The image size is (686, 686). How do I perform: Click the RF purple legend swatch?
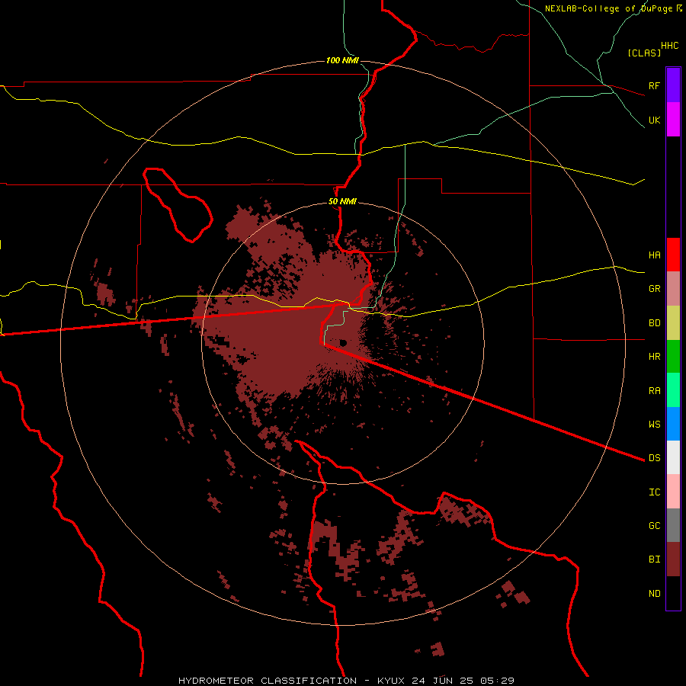(x=673, y=85)
